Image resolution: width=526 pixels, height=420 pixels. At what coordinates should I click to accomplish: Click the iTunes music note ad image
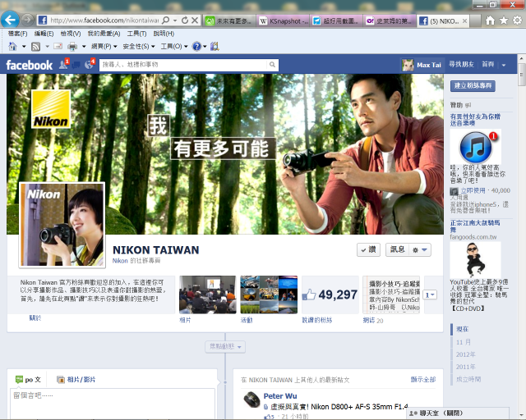click(476, 147)
